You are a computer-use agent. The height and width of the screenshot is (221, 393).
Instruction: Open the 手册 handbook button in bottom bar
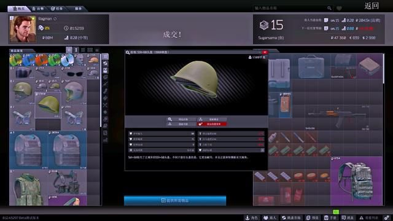tap(330, 218)
